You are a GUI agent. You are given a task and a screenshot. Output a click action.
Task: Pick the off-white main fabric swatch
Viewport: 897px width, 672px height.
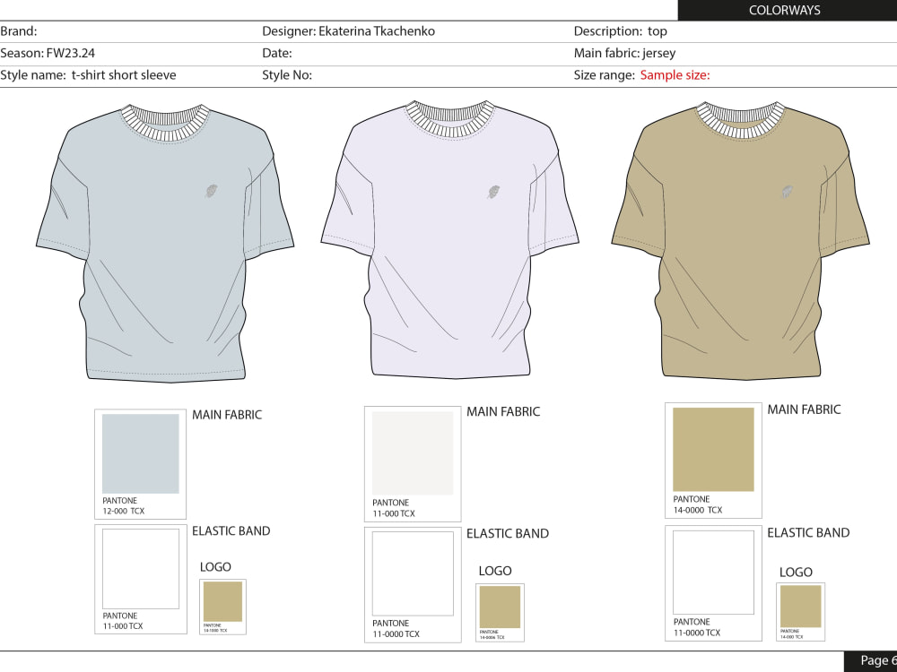point(413,453)
